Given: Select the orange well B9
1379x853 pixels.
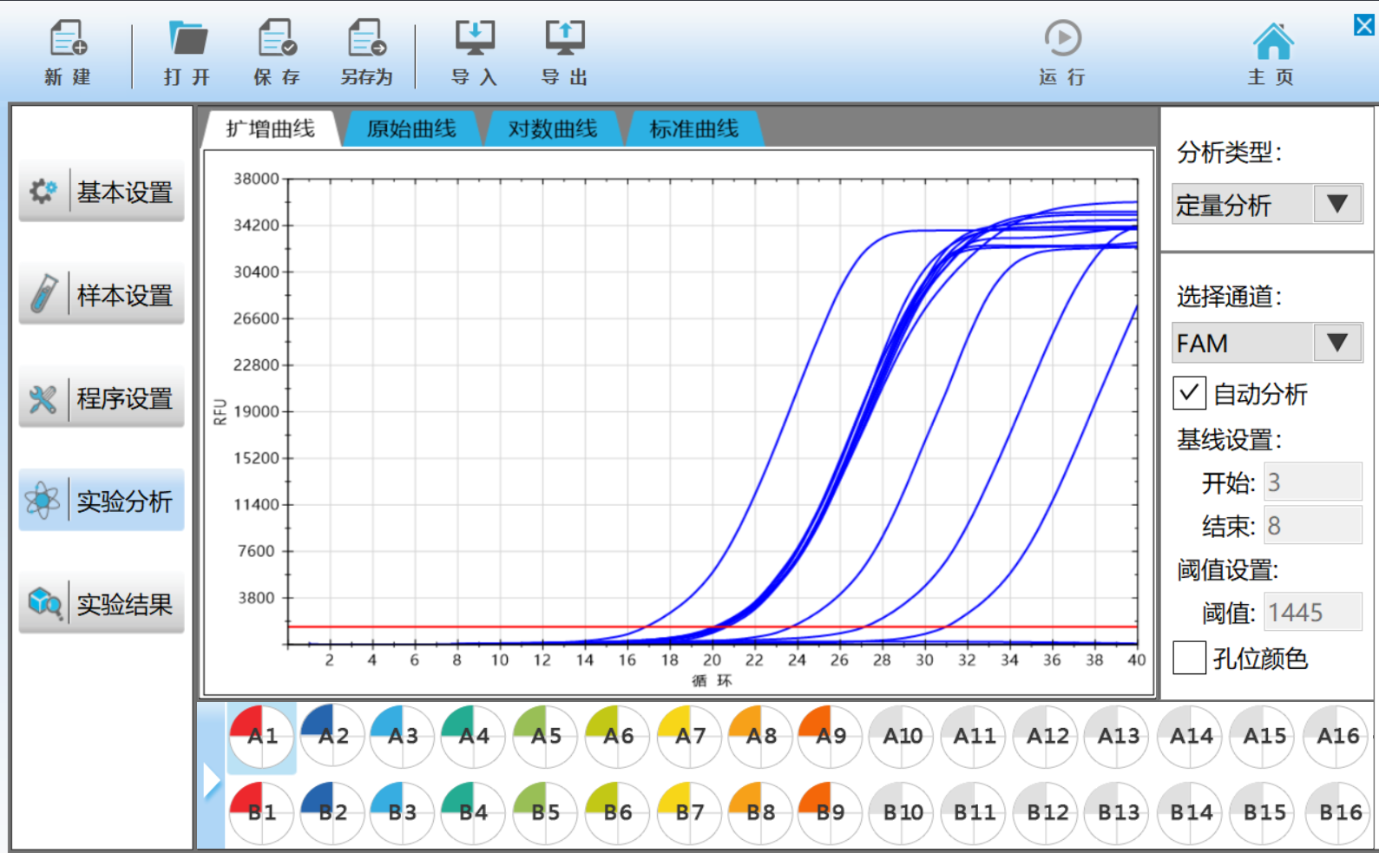Looking at the screenshot, I should [830, 812].
